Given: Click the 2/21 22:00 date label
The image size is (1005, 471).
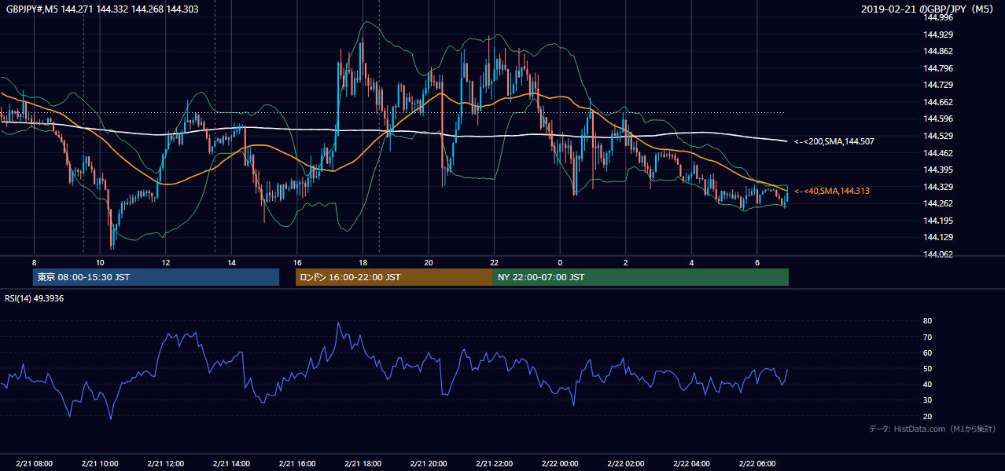Looking at the screenshot, I should (494, 464).
